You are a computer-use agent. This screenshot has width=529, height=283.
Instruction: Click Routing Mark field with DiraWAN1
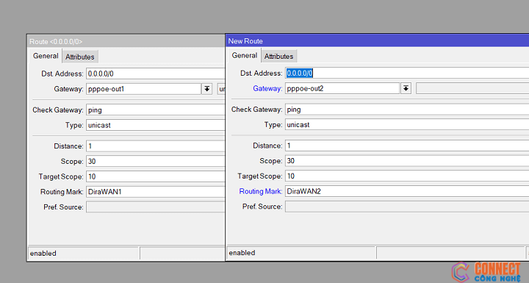click(x=156, y=191)
